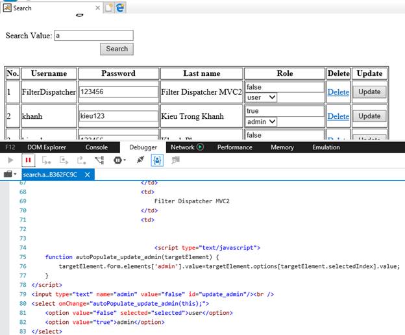Click the Kieu Trong Khanh last name cell
Image resolution: width=405 pixels, height=335 pixels.
coord(202,116)
